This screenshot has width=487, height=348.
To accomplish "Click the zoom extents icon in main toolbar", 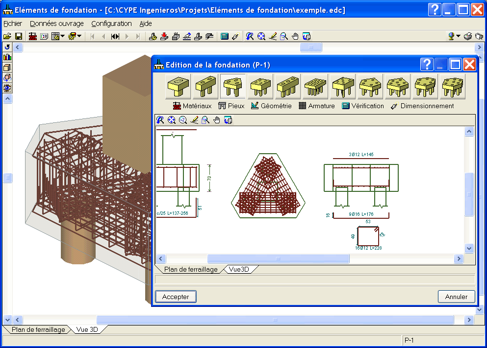I will click(x=261, y=36).
